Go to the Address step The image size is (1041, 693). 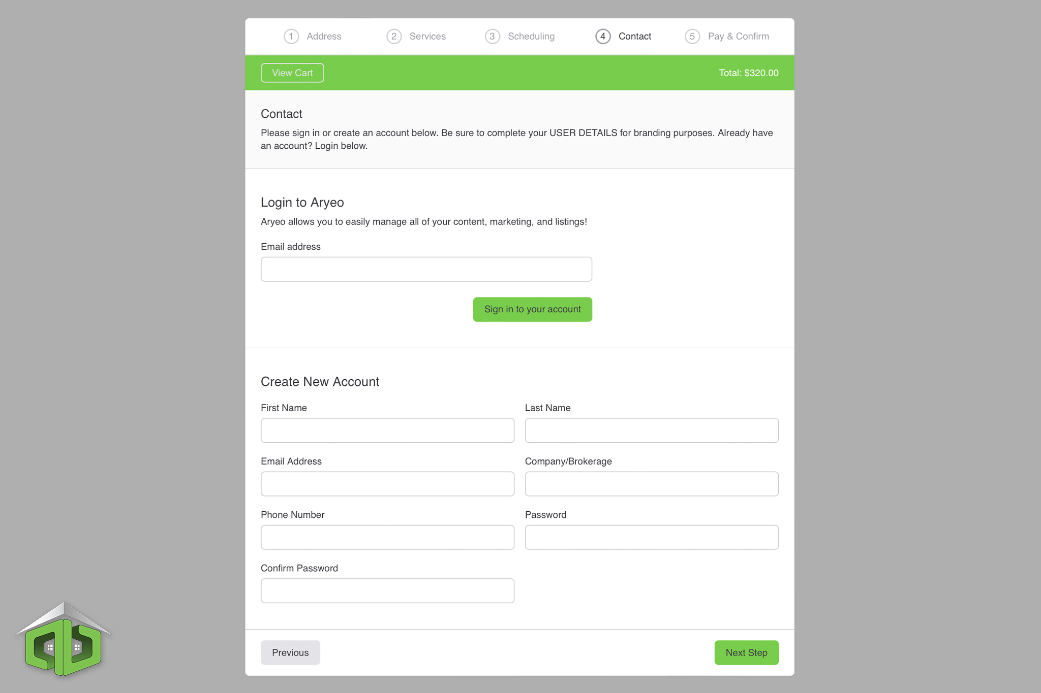(x=313, y=37)
